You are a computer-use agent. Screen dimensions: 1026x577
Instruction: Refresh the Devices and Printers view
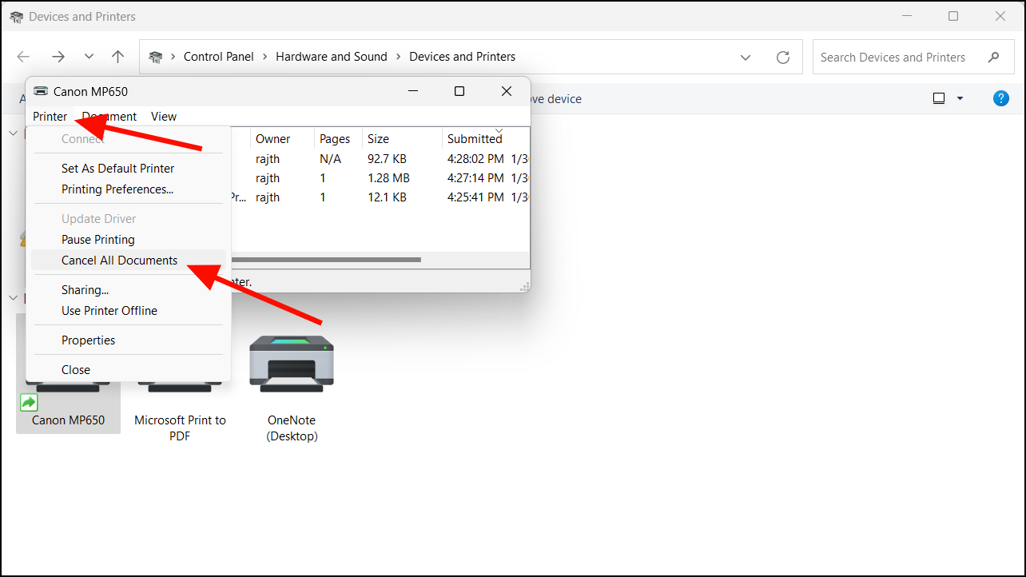[x=782, y=56]
